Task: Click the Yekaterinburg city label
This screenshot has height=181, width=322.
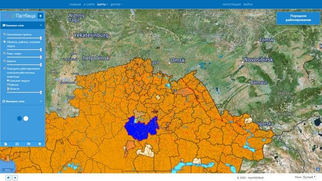Action: [x=91, y=35]
